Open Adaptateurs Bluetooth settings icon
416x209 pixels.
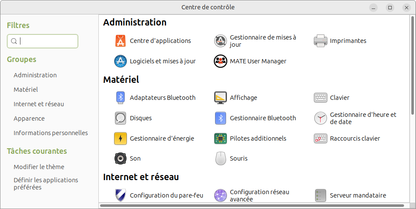click(x=121, y=98)
